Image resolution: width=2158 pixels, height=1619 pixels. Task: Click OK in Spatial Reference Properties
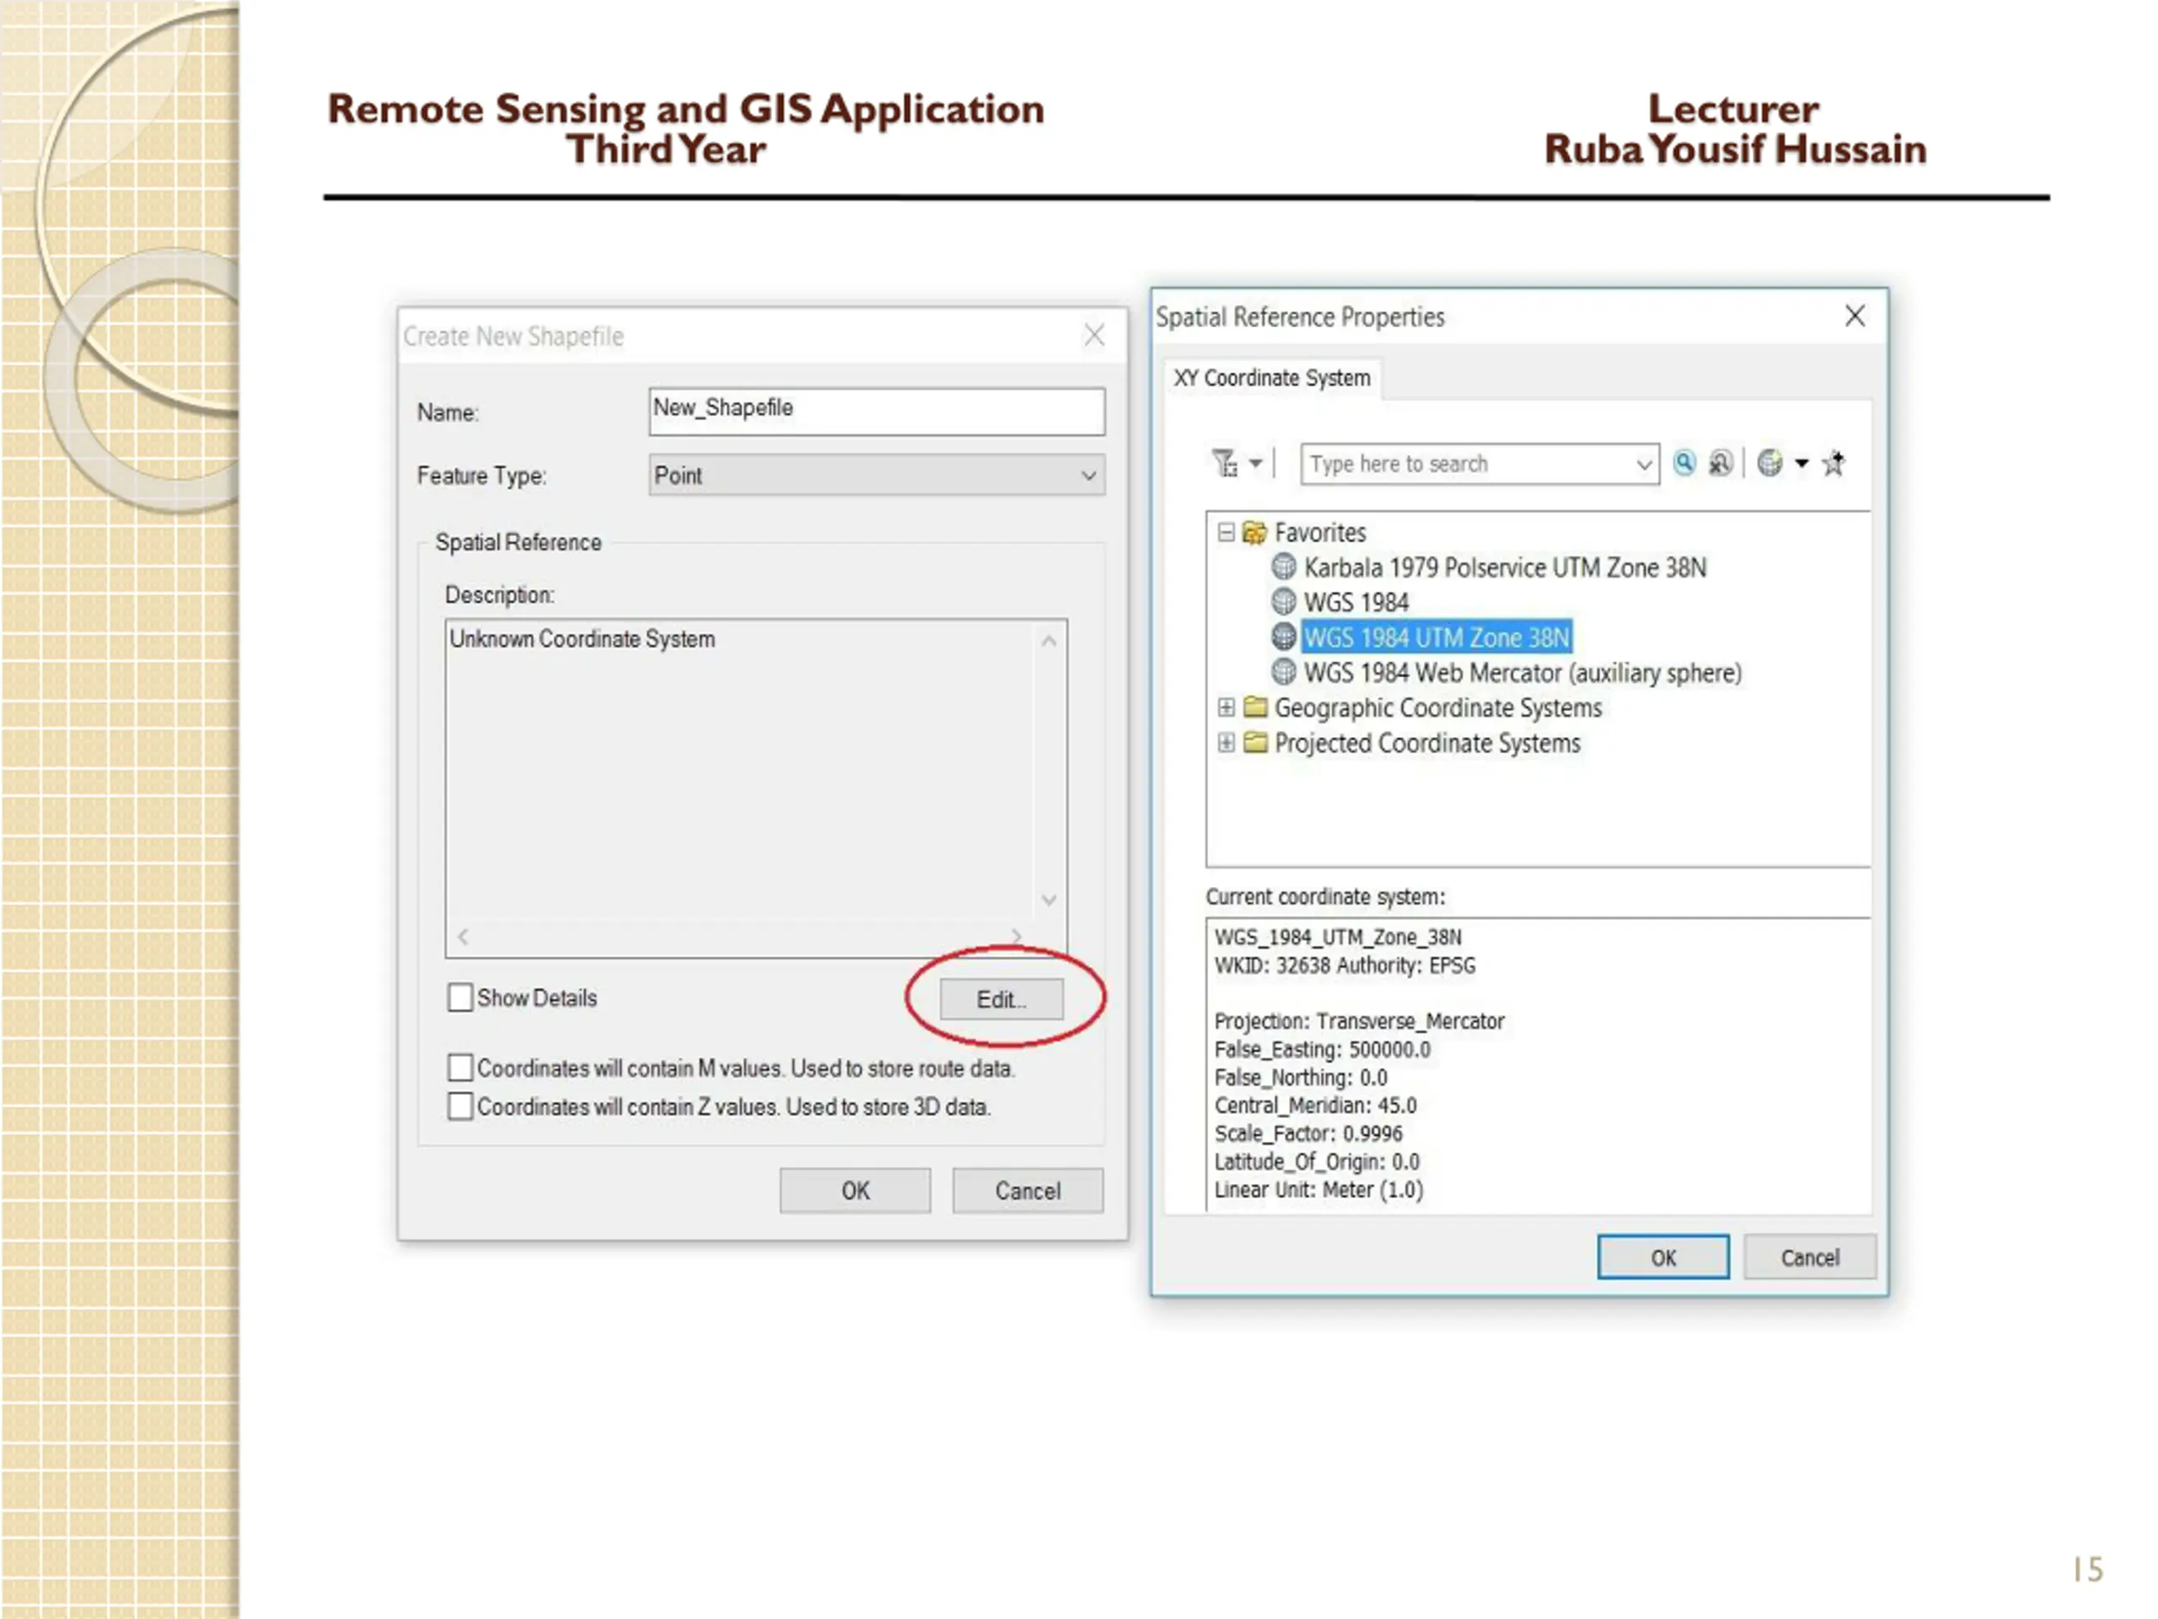pos(1662,1258)
